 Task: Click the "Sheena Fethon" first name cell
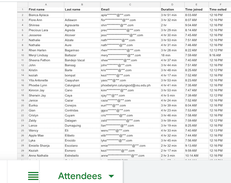45,60
